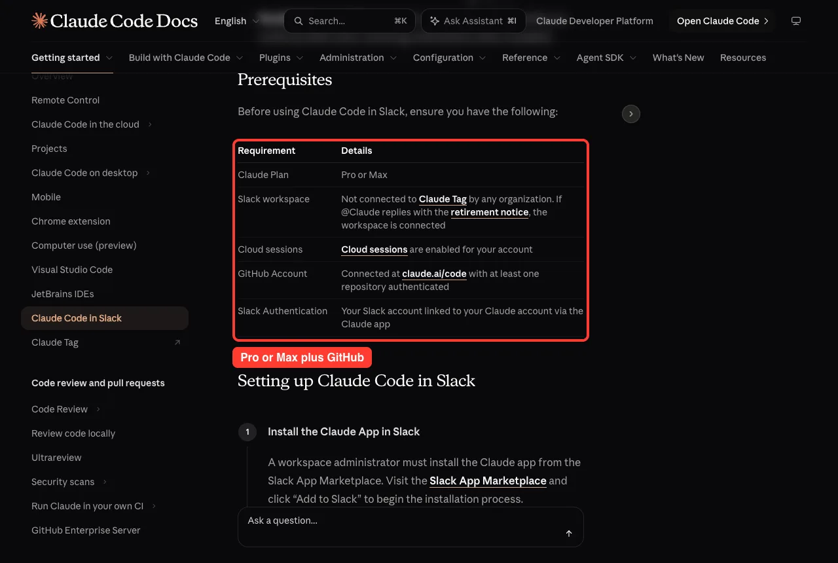Open the retirement notice link
This screenshot has height=563, width=838.
pos(490,212)
